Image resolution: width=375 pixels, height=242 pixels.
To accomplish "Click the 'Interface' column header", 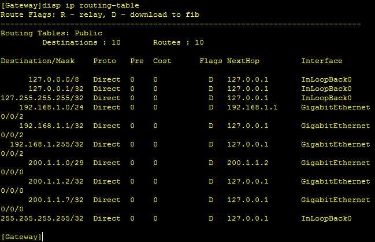I will pos(322,61).
